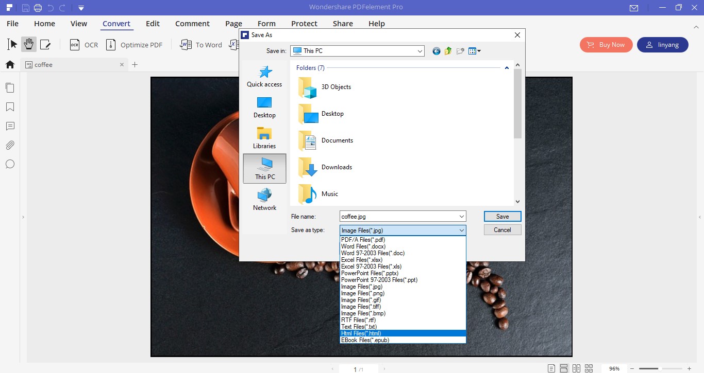Add a new document tab
704x373 pixels.
click(135, 65)
